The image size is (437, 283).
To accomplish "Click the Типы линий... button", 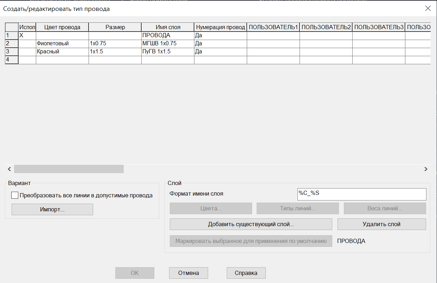I will [x=298, y=209].
